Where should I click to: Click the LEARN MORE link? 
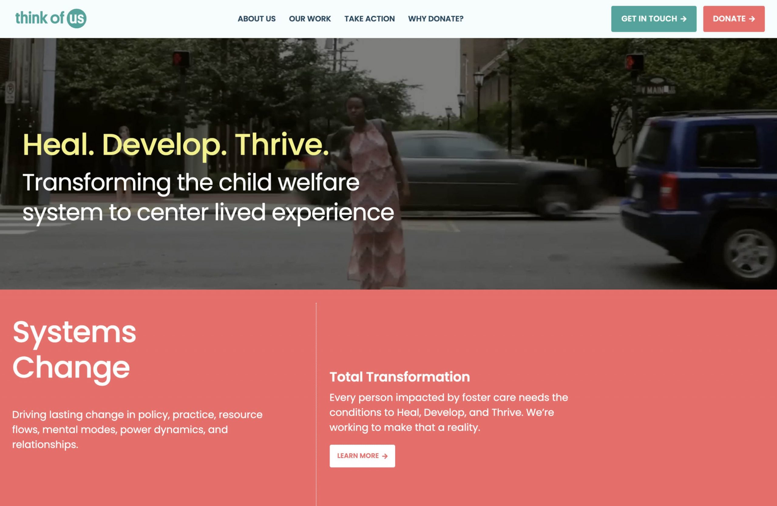click(x=362, y=456)
